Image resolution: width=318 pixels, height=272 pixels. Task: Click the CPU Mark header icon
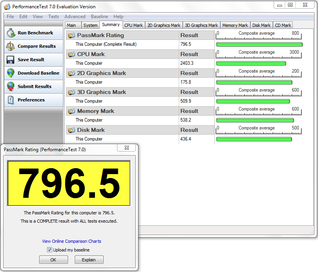click(x=71, y=54)
